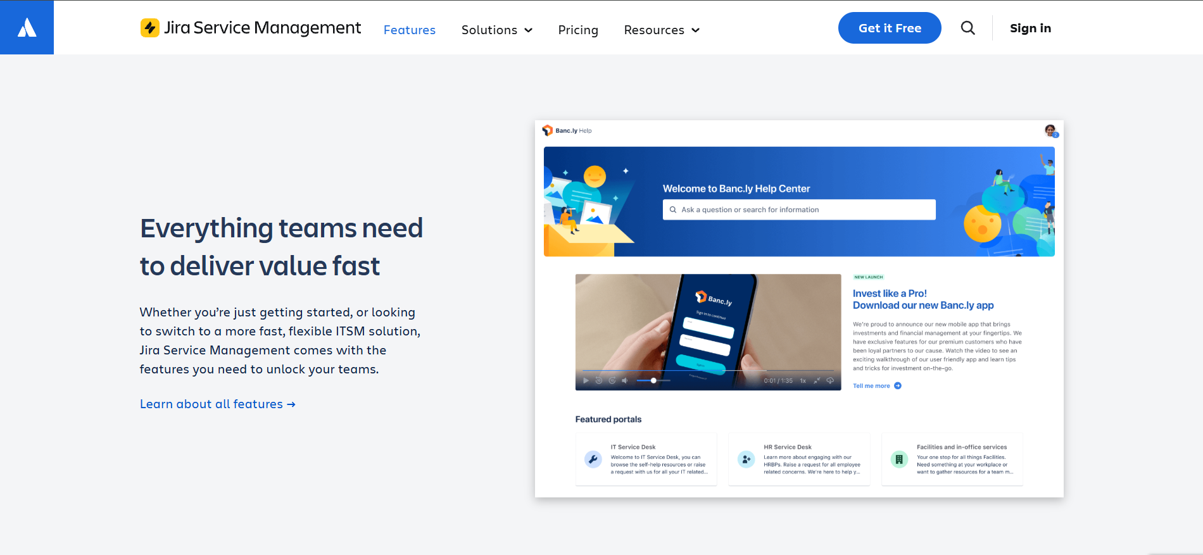Open the IT Service Desk portal card

pos(646,459)
